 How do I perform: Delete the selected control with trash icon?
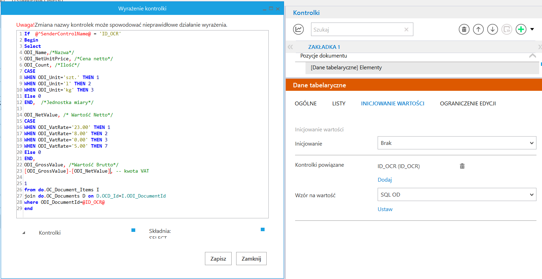point(464,29)
